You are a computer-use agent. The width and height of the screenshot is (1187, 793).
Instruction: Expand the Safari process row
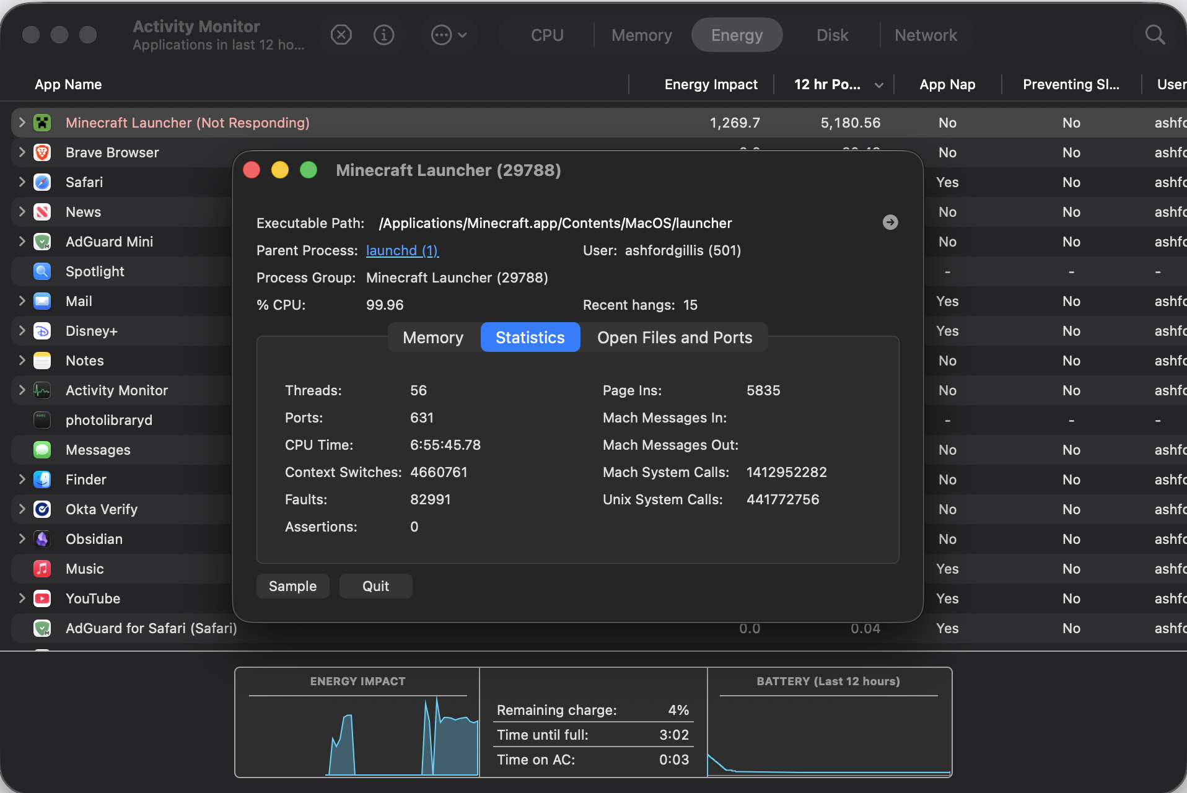coord(22,182)
